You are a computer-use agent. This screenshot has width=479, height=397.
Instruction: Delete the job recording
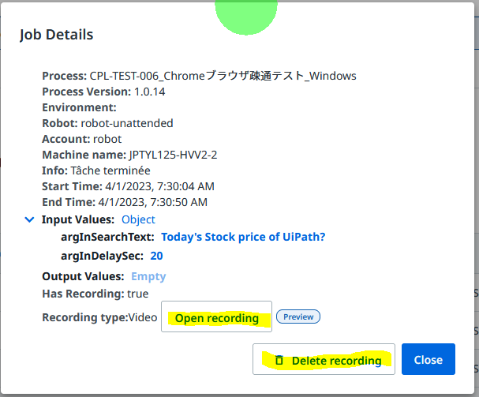point(324,359)
